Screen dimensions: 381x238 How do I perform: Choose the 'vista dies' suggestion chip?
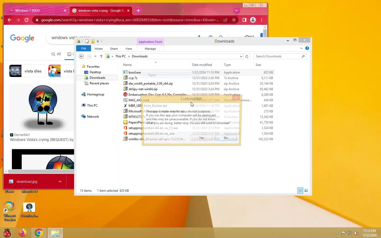coord(27,71)
